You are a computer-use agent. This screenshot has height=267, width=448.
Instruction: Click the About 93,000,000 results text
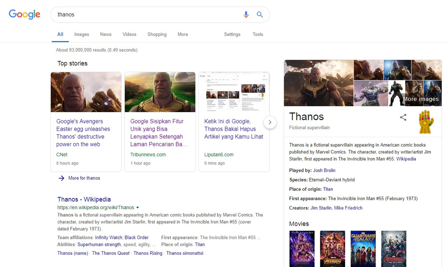pyautogui.click(x=97, y=50)
